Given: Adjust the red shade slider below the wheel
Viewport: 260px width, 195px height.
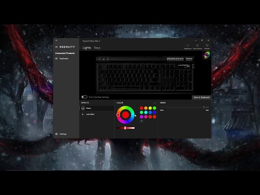Looking at the screenshot, I should click(126, 128).
